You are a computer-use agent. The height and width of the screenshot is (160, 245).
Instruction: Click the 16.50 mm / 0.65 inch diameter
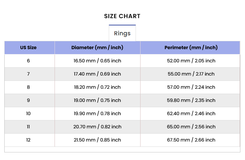pos(97,61)
